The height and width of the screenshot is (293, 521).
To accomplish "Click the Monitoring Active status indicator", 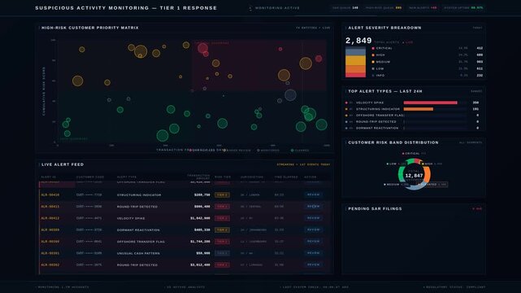I will tap(275, 8).
